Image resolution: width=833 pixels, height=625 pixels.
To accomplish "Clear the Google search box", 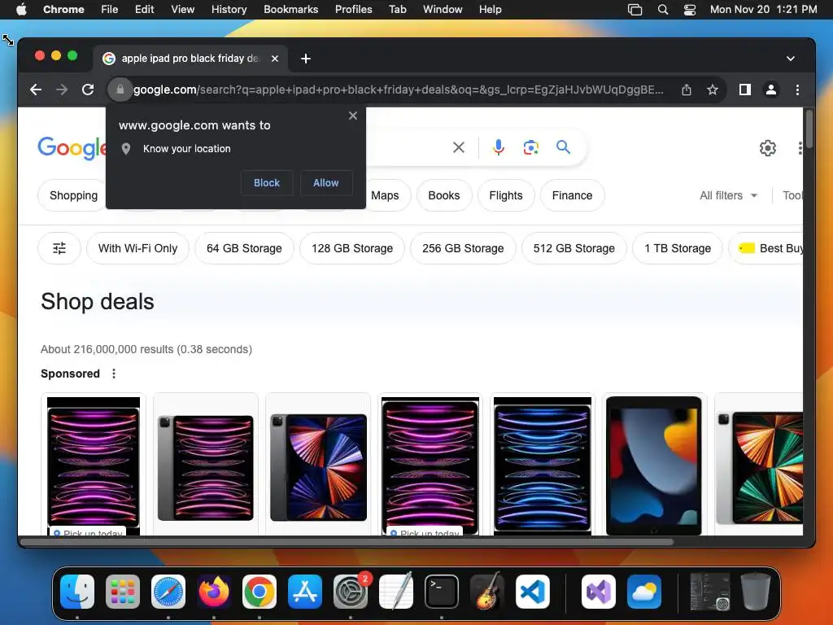I will (459, 147).
